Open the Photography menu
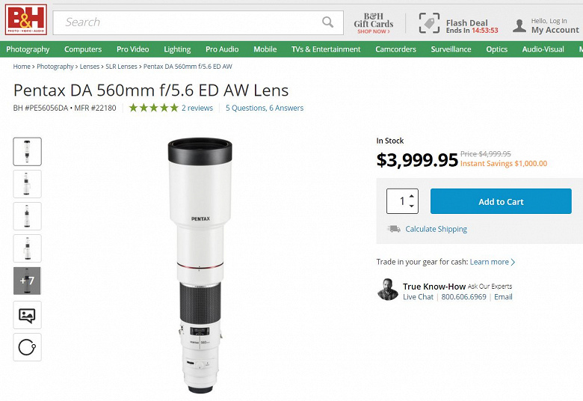Screen dimensions: 583x401 (28, 49)
